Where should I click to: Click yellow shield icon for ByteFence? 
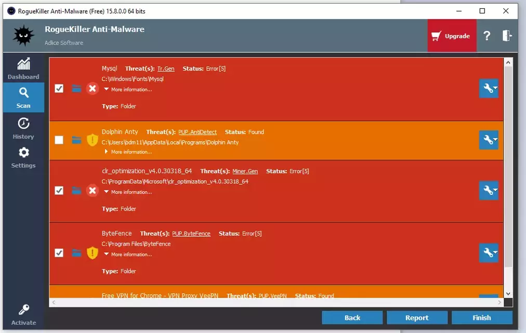92,253
